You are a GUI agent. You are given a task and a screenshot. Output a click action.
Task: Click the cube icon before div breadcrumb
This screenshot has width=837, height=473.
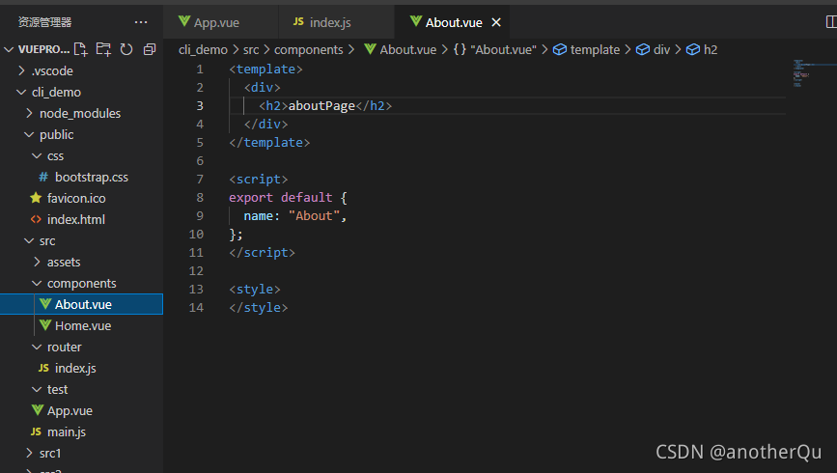tap(643, 49)
